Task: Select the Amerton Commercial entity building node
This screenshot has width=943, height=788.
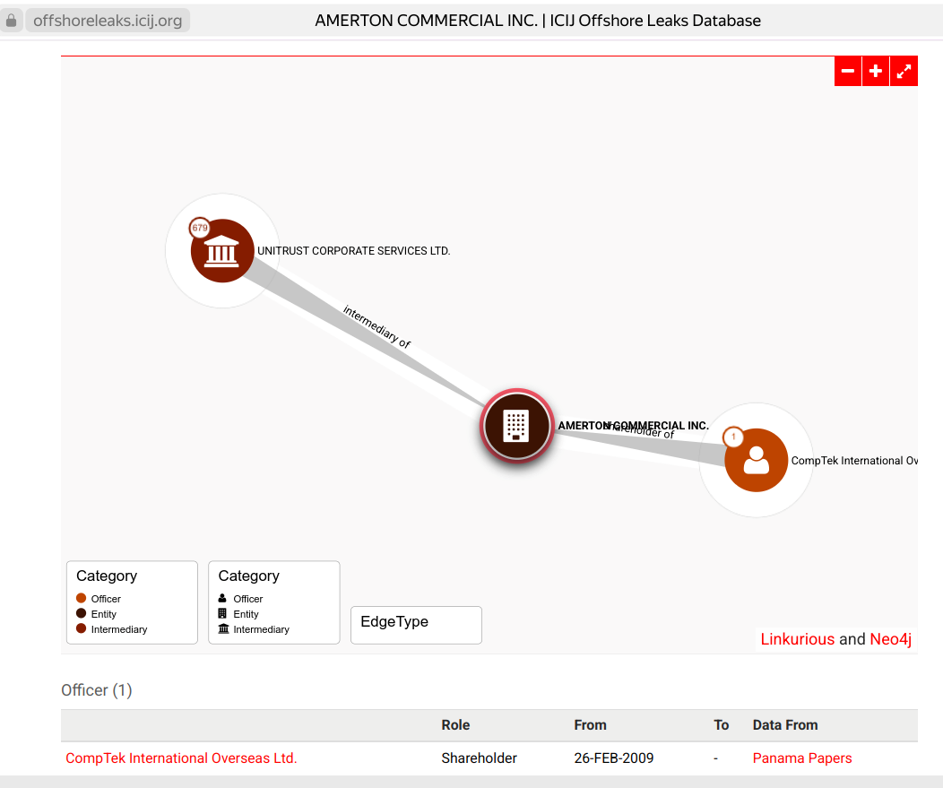Action: pos(516,425)
